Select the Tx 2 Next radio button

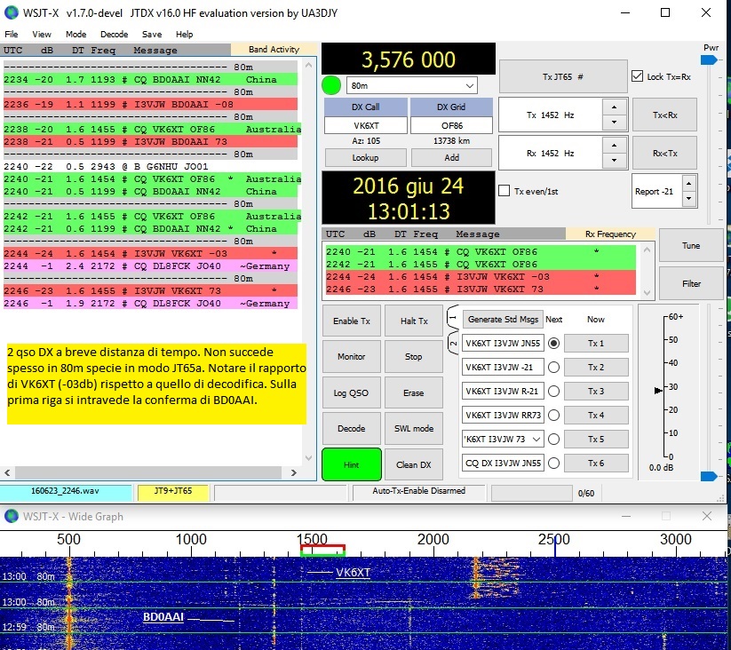point(554,367)
